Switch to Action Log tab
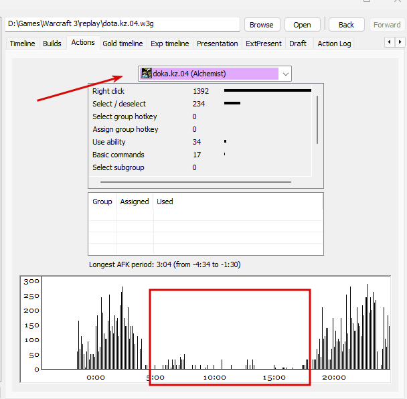This screenshot has height=399, width=407. (x=334, y=44)
